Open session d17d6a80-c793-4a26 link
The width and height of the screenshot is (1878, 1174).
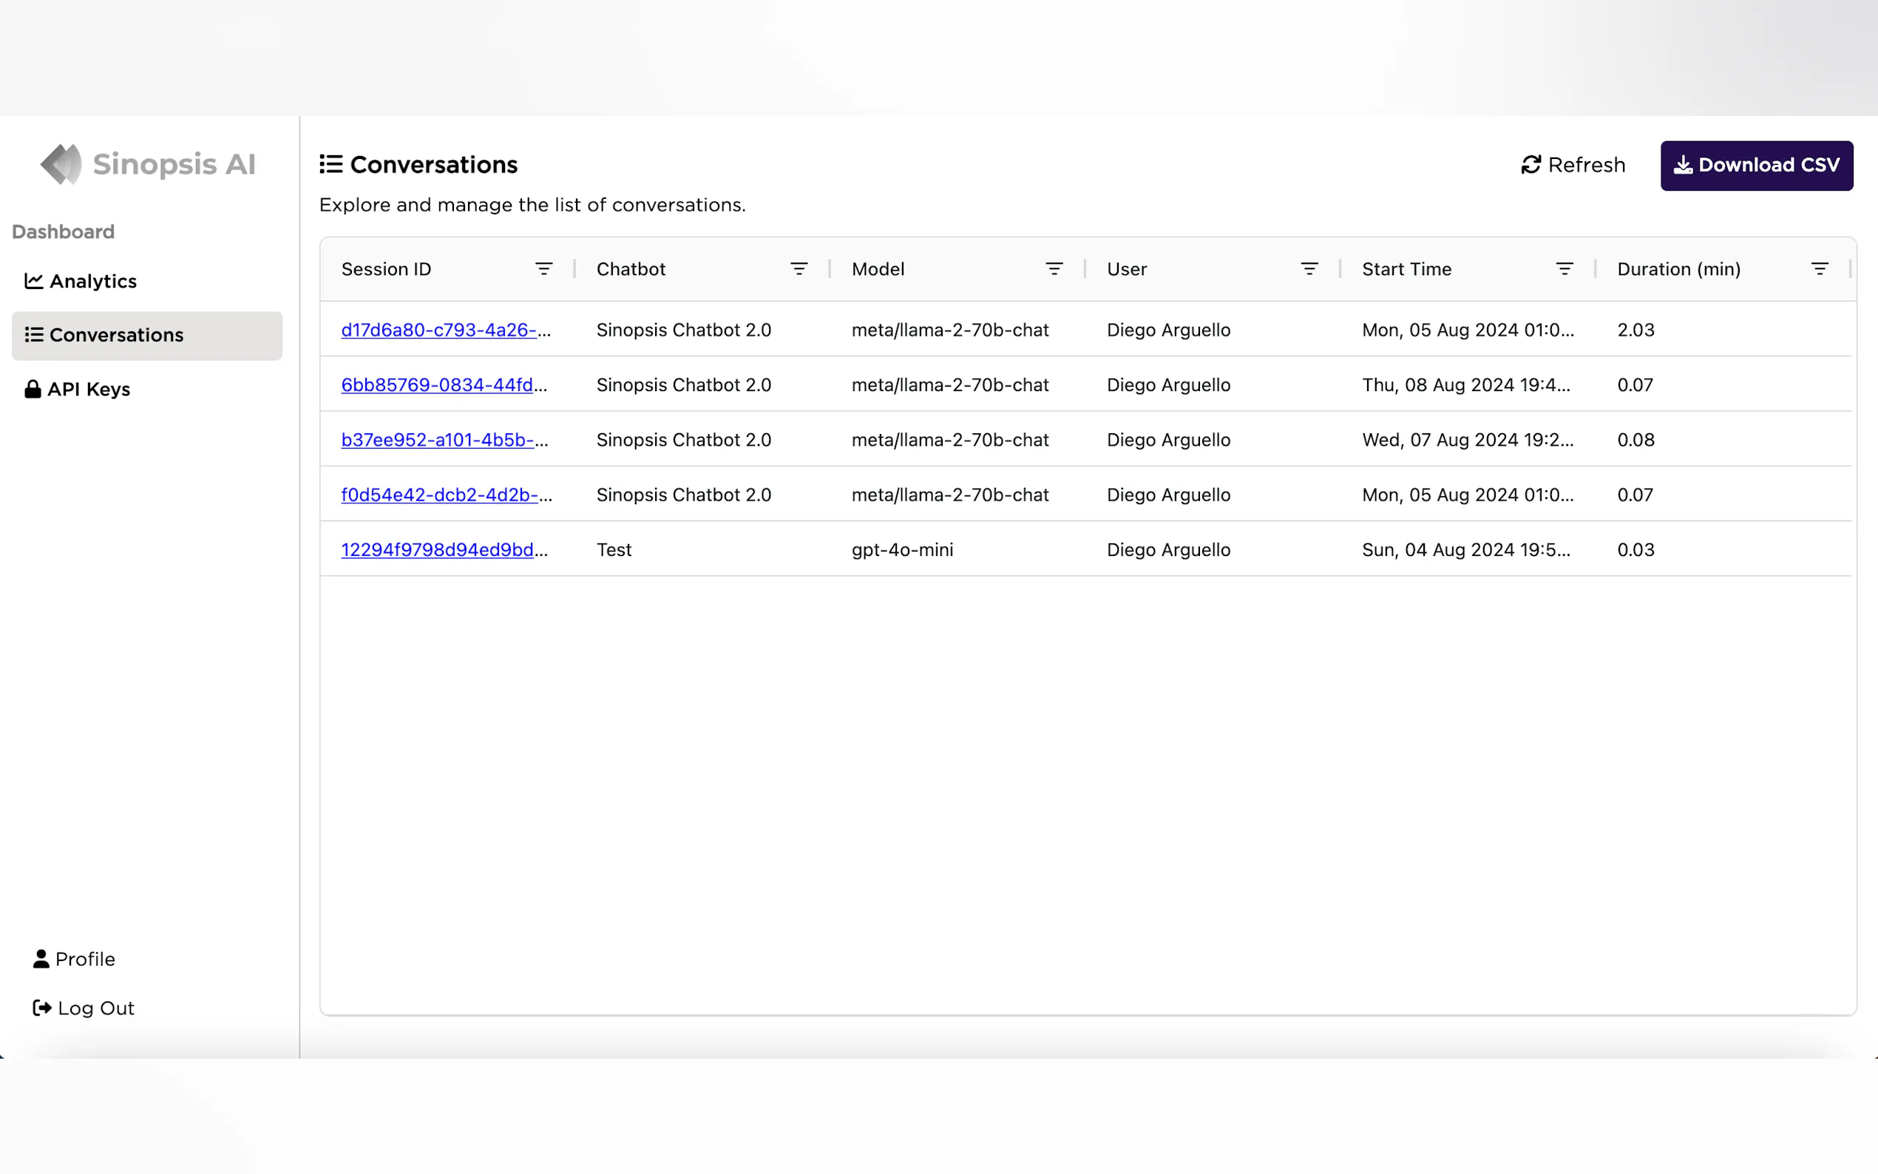pos(439,330)
